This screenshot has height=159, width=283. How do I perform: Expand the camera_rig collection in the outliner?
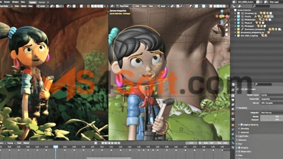[235, 13]
